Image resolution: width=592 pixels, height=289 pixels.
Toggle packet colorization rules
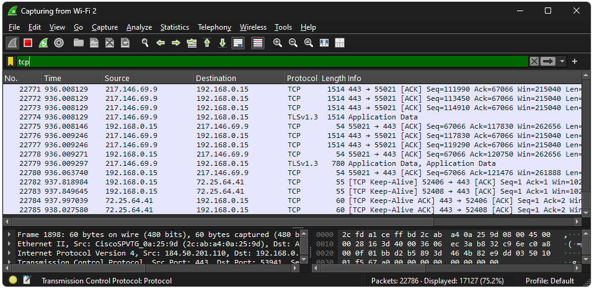258,43
